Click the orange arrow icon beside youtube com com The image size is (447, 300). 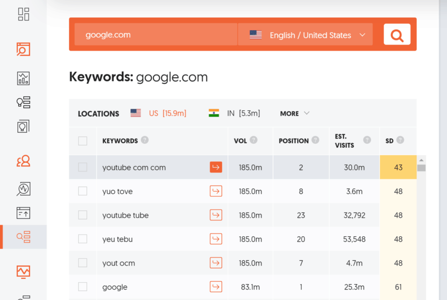pyautogui.click(x=216, y=167)
